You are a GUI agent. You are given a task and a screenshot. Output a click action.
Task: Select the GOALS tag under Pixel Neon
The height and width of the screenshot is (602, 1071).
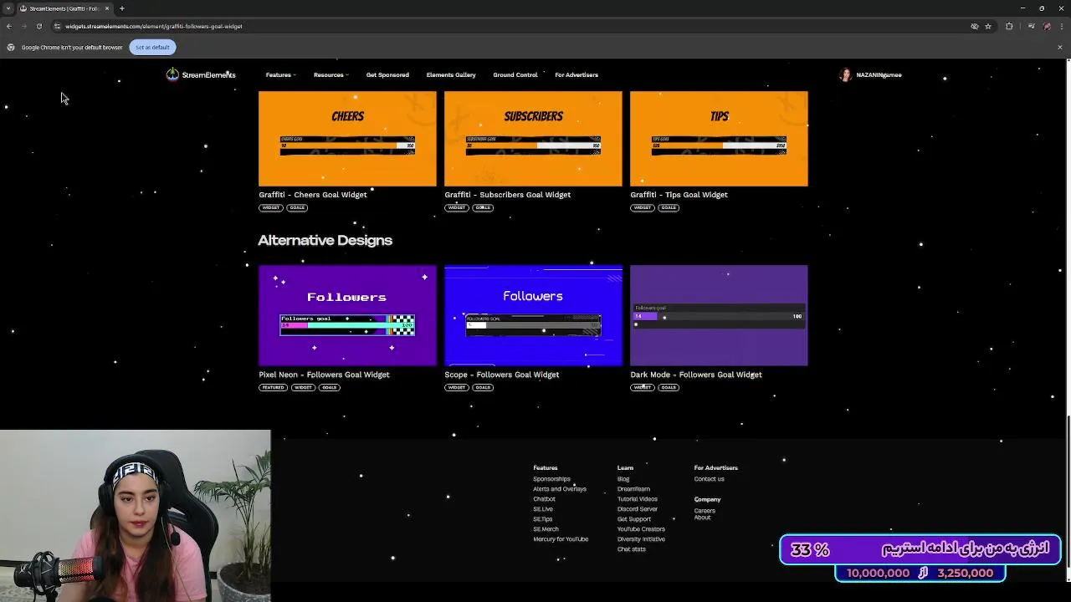pos(329,388)
